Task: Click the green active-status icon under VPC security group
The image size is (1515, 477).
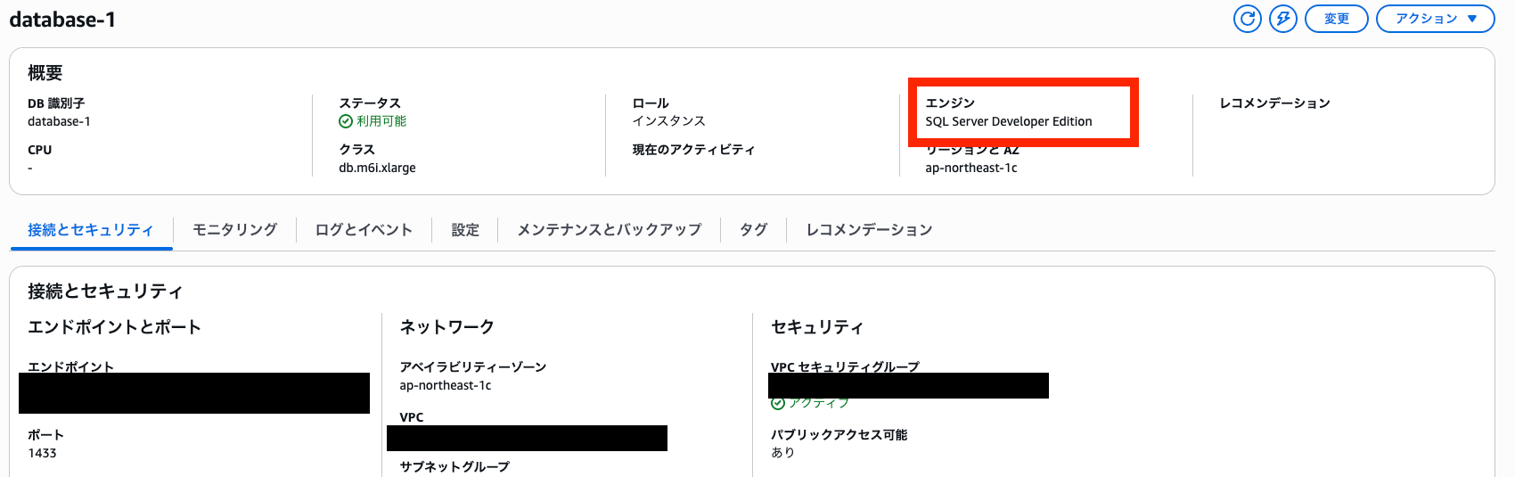Action: point(778,404)
